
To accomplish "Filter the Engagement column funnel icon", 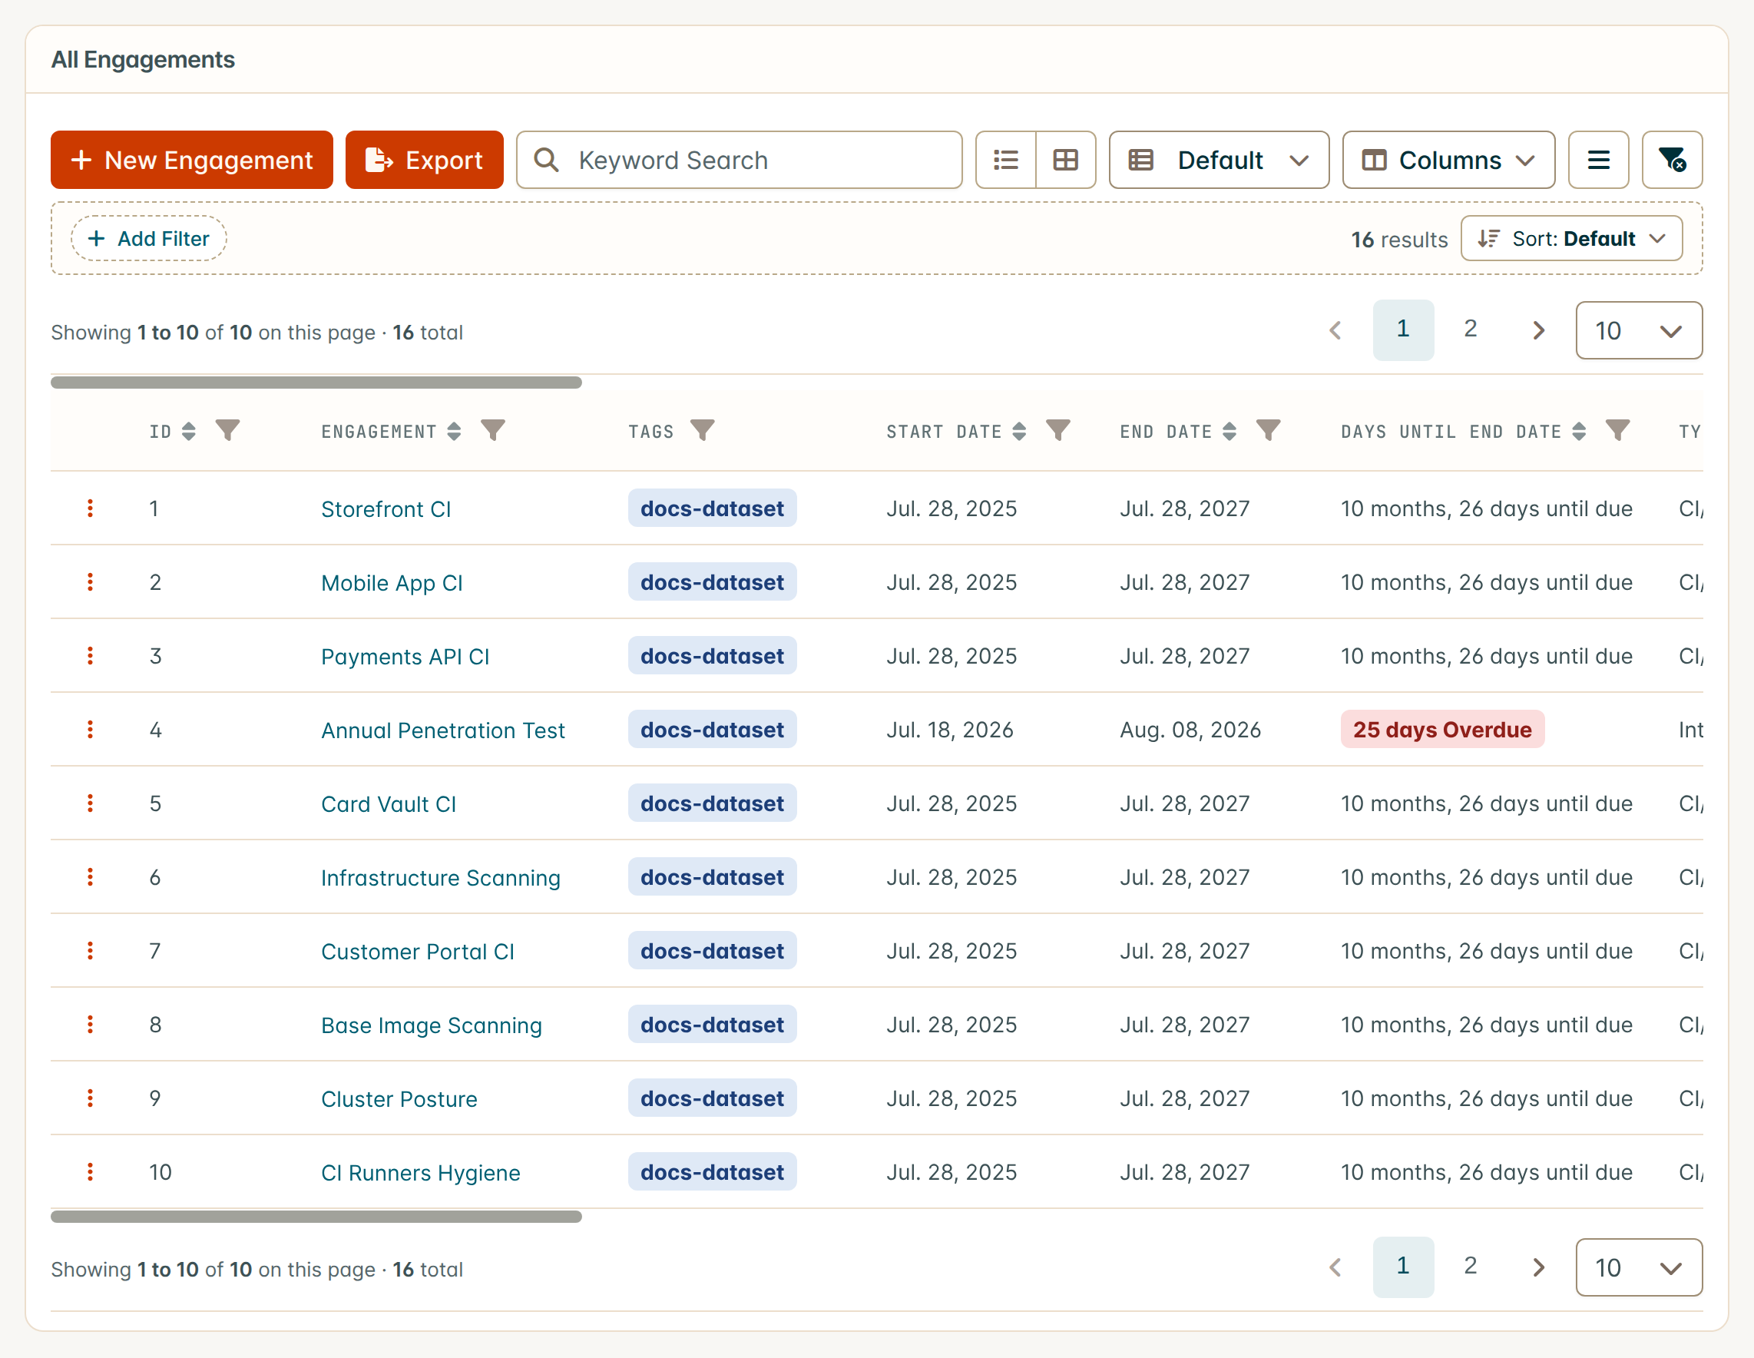I will (493, 431).
